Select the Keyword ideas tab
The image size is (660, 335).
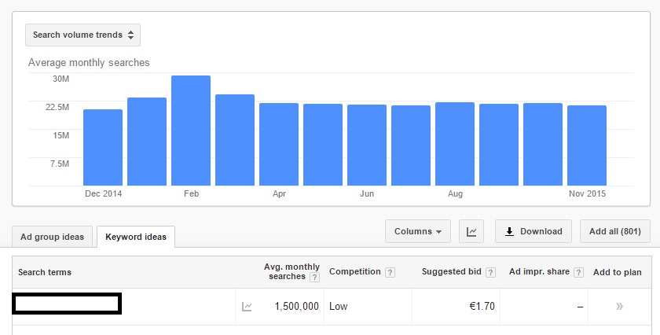click(x=135, y=237)
